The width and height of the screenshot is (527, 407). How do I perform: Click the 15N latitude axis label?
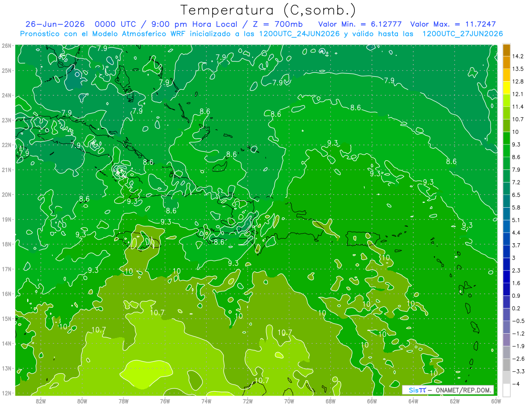pyautogui.click(x=6, y=319)
